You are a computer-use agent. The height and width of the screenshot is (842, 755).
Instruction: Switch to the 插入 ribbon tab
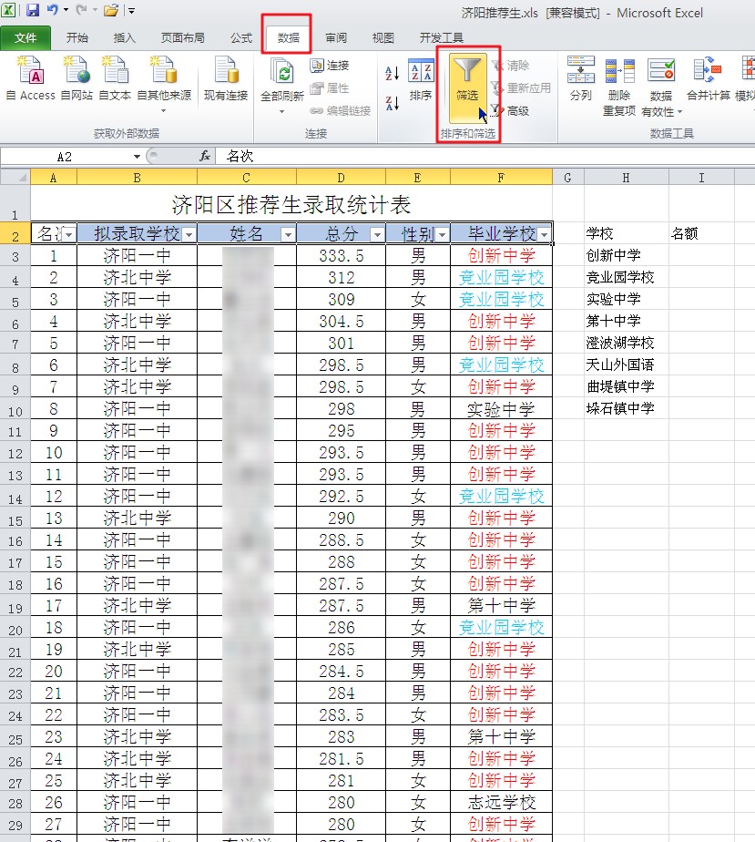click(x=124, y=37)
